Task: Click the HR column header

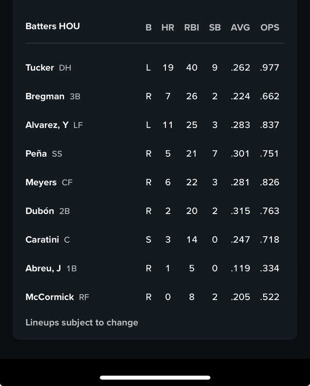Action: [168, 27]
